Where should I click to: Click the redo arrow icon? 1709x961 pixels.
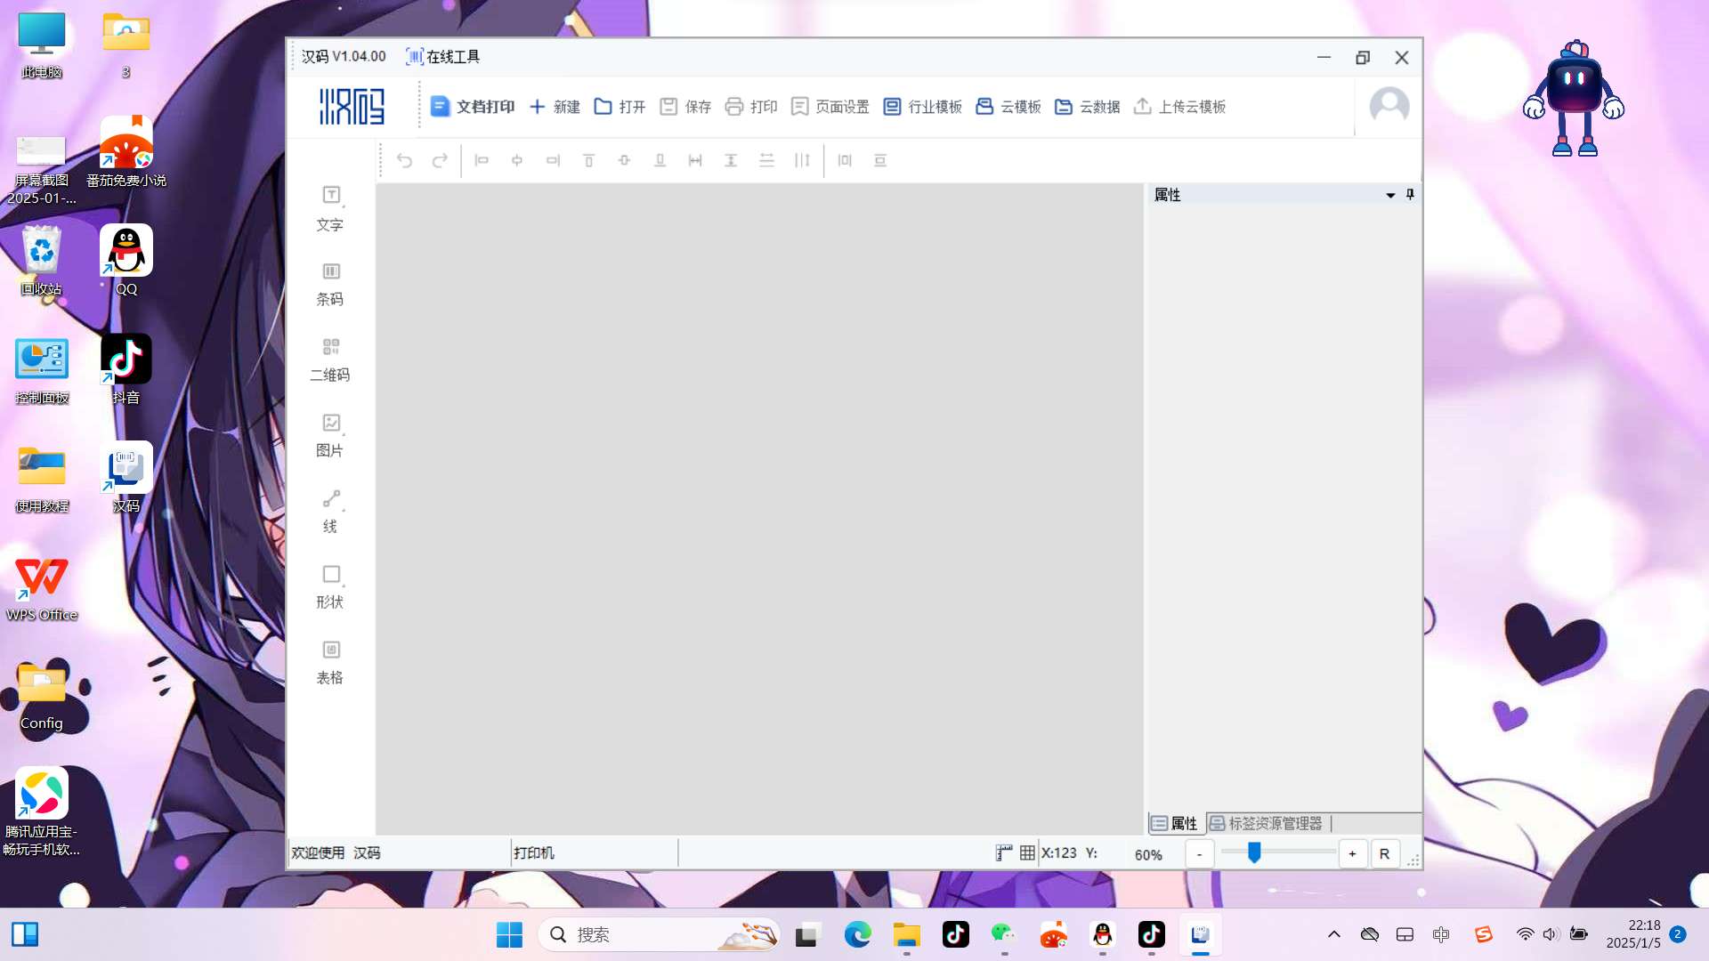[x=440, y=160]
